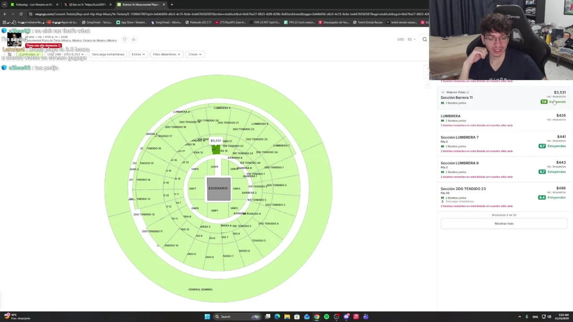Click the share icon beside event title
573x322 pixels.
click(133, 39)
